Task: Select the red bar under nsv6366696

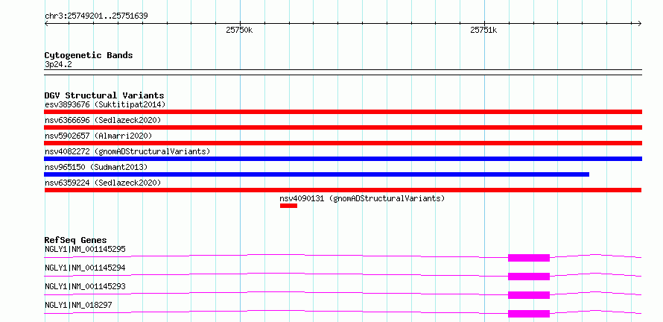Action: pyautogui.click(x=343, y=127)
